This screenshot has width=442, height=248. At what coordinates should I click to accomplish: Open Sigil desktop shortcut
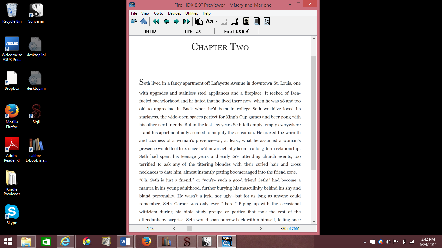pos(36,114)
